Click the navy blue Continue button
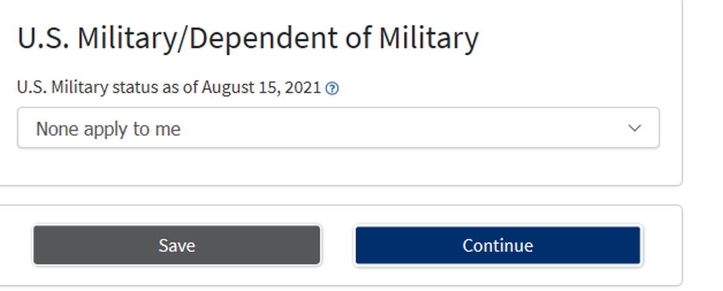The width and height of the screenshot is (723, 291). point(498,245)
